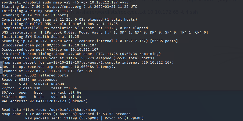Click the 80/tcp open http row

pos(41,93)
